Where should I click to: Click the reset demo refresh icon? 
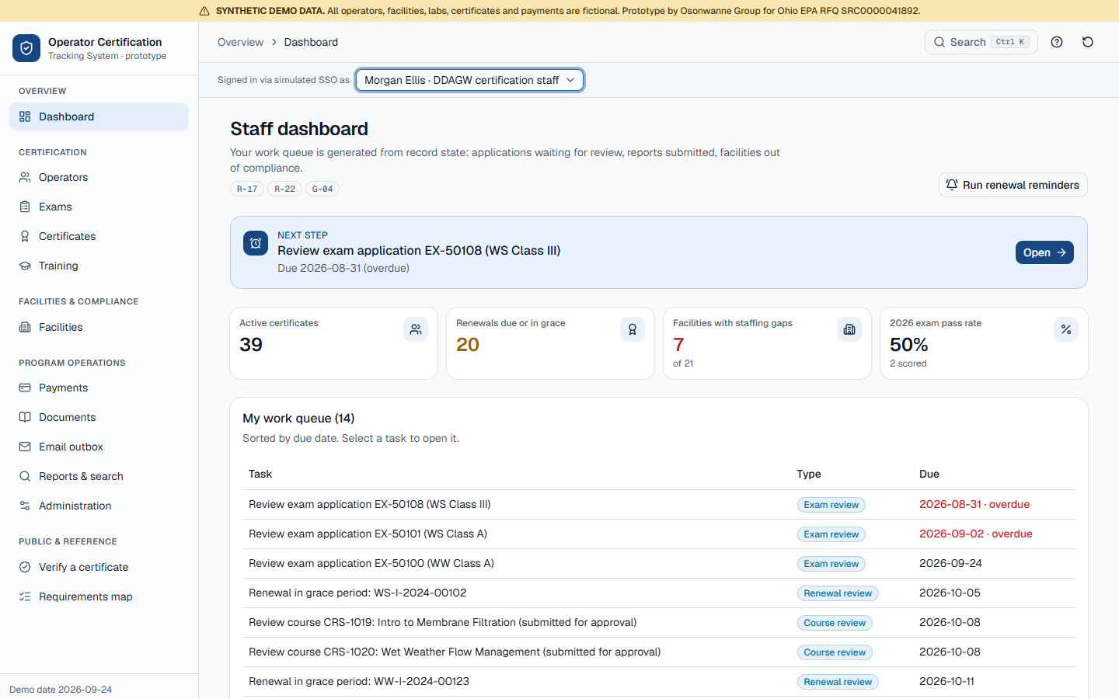pyautogui.click(x=1088, y=42)
